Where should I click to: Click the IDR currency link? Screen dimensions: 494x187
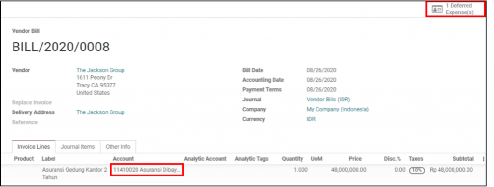(x=311, y=119)
